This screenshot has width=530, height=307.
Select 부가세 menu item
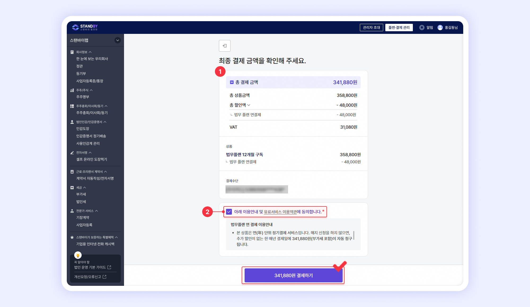81,194
